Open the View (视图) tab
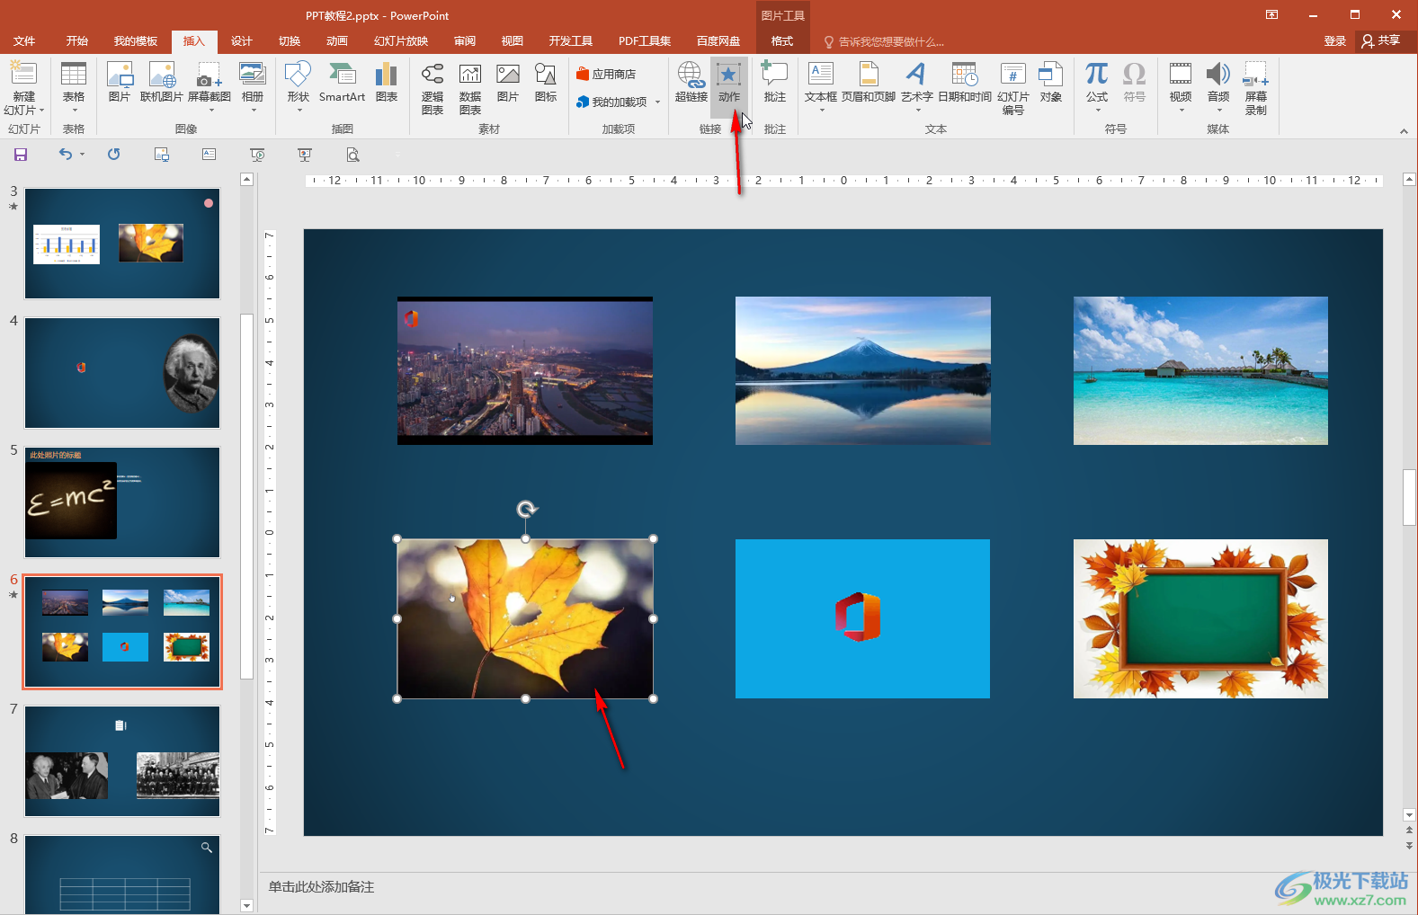This screenshot has height=915, width=1418. (513, 41)
